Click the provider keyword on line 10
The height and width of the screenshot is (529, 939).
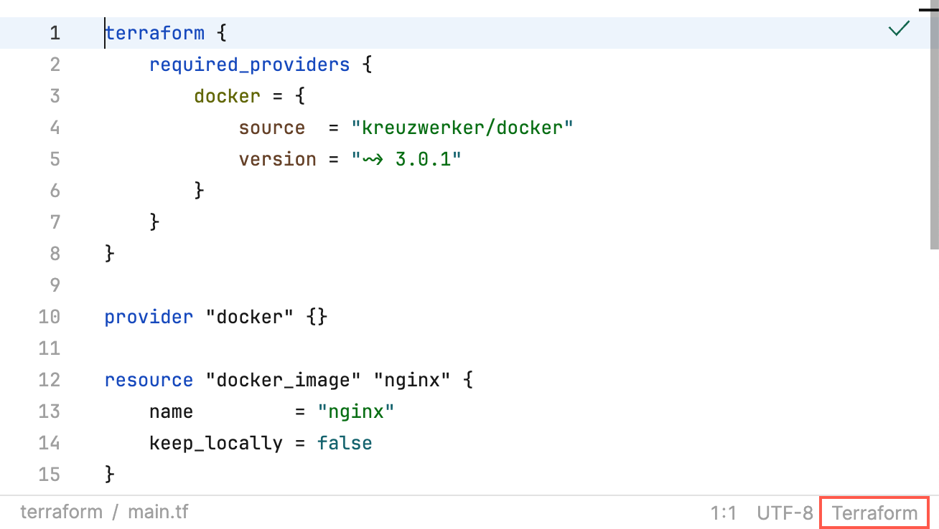click(149, 316)
